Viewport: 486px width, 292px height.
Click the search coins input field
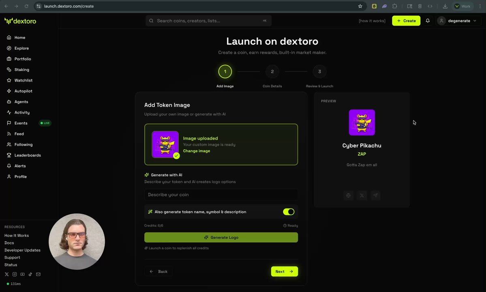[x=208, y=21]
